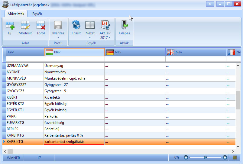Select the PARK Parkolás row
Viewport: 243px width, 164px height.
tap(119, 116)
